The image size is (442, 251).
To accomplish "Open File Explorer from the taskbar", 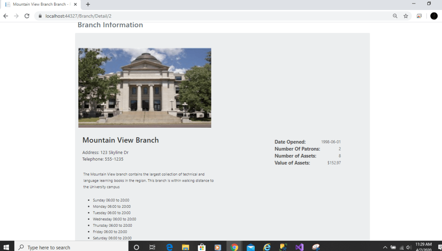I will (186, 247).
